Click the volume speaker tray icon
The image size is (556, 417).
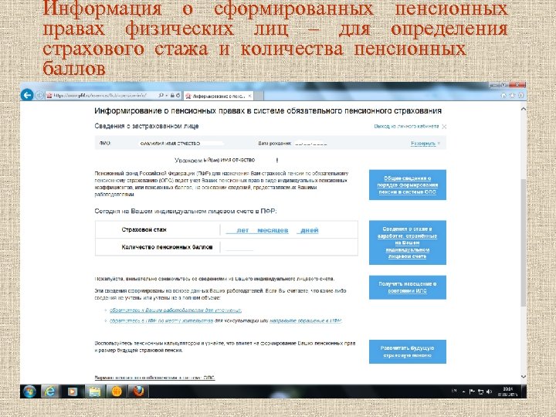point(490,392)
